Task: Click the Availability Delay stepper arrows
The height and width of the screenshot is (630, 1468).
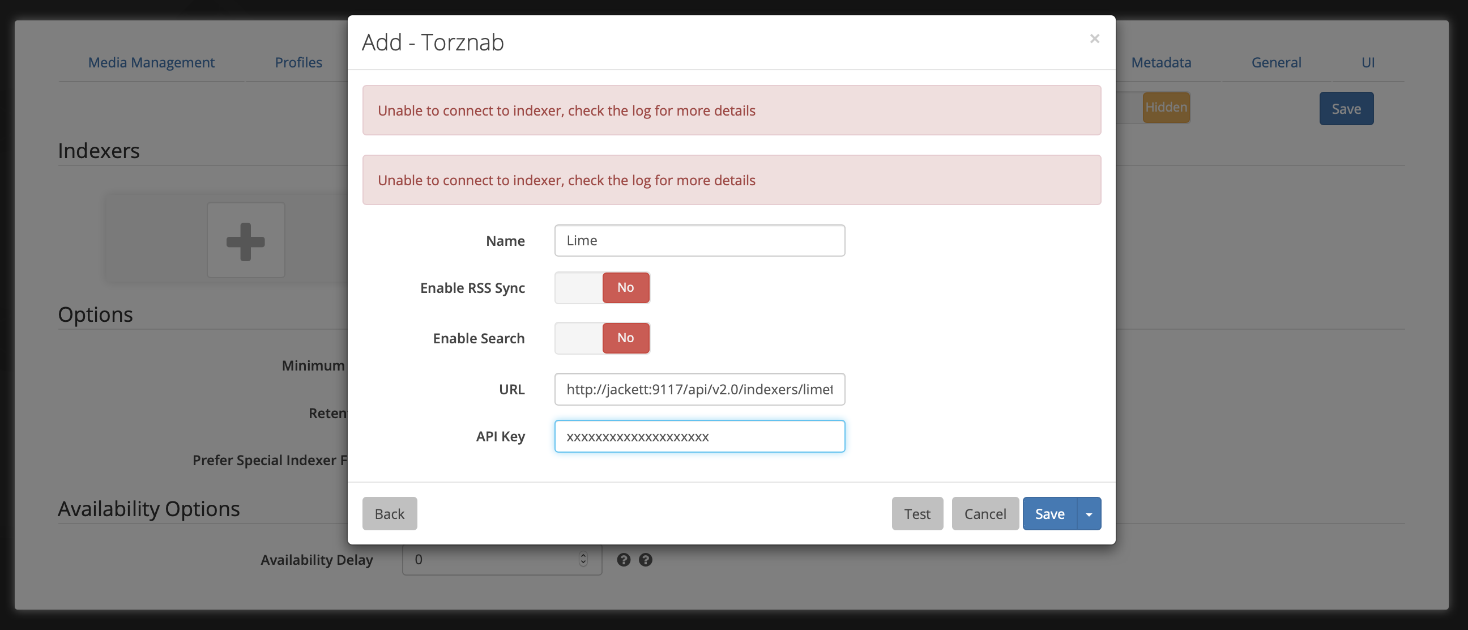Action: (583, 559)
